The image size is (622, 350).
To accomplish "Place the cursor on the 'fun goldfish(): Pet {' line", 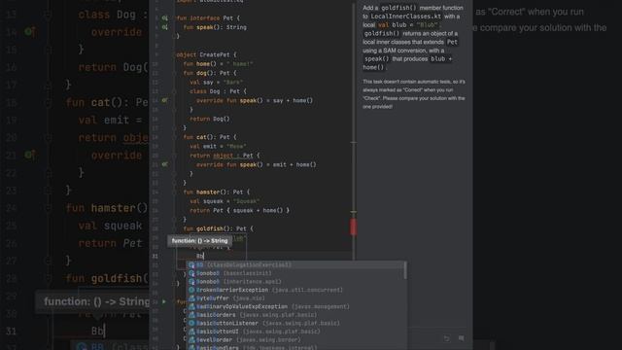I will [218, 228].
